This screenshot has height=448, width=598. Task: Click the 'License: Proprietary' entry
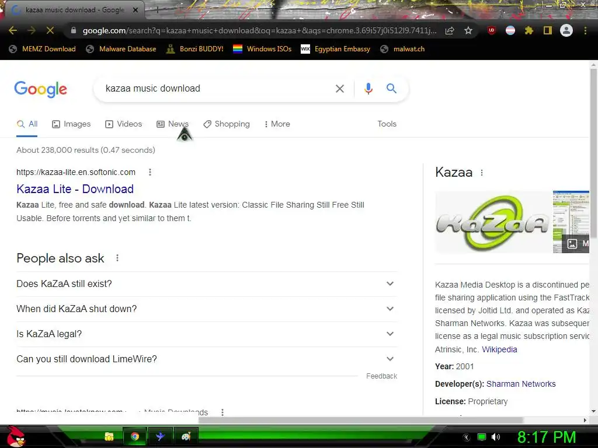click(x=471, y=401)
